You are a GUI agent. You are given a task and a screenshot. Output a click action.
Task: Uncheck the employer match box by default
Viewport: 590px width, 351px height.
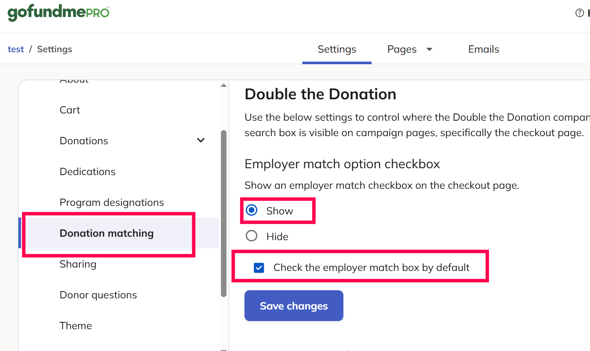coord(259,268)
